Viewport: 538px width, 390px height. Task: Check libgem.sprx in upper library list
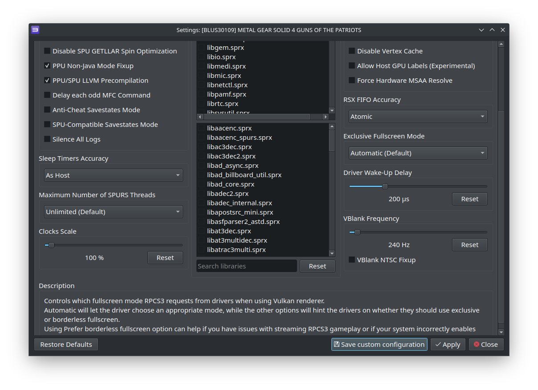click(202, 48)
